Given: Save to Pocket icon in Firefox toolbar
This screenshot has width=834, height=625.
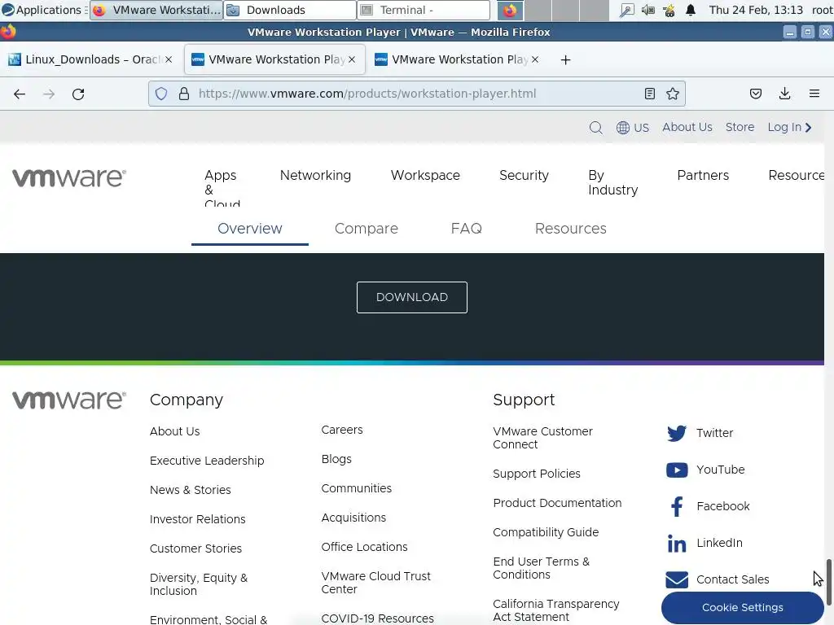Looking at the screenshot, I should [x=755, y=94].
